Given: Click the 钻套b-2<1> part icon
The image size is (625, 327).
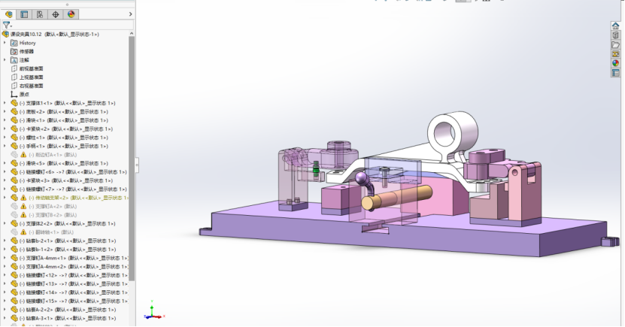Looking at the screenshot, I should [14, 241].
